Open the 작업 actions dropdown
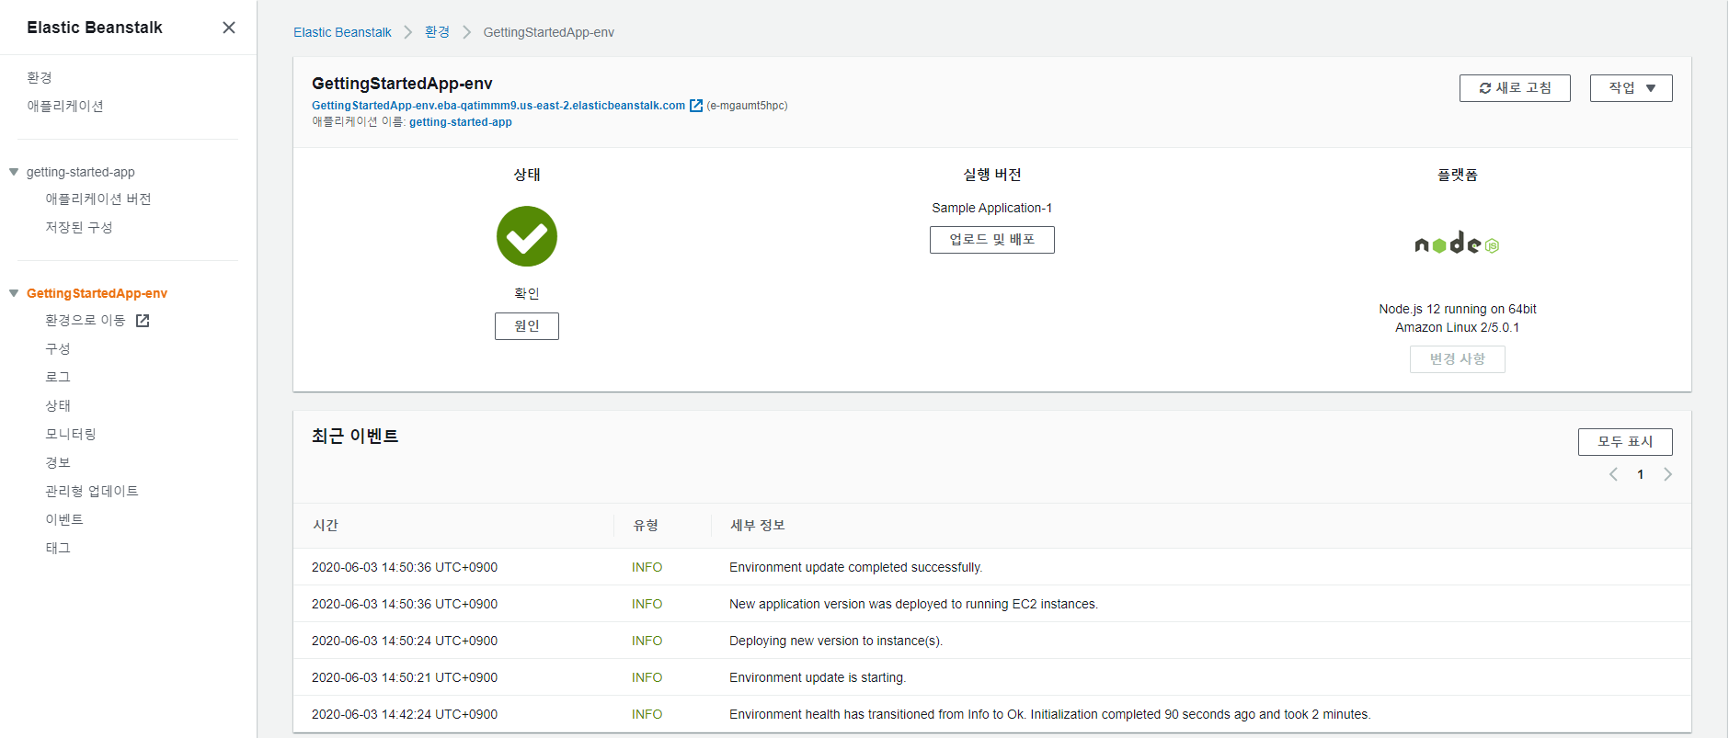Viewport: 1729px width, 738px height. [1631, 88]
